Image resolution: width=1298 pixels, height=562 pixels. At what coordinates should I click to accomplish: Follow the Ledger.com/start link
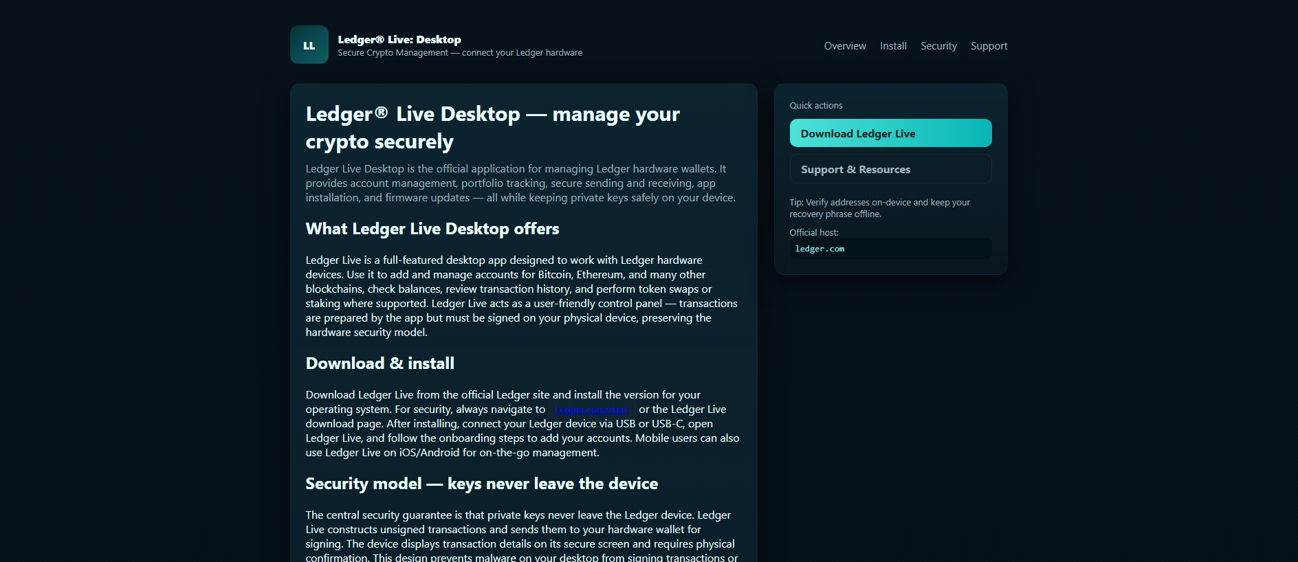(592, 409)
